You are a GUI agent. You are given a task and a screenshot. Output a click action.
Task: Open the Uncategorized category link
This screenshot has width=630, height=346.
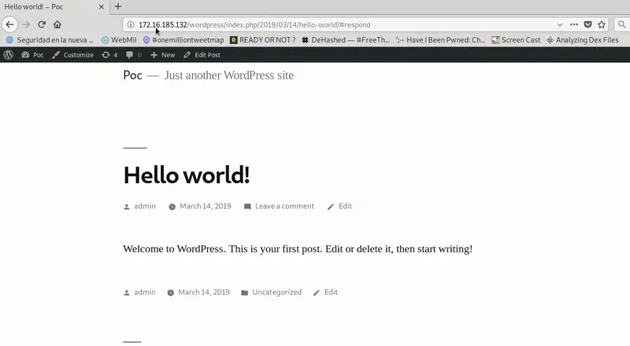(276, 292)
